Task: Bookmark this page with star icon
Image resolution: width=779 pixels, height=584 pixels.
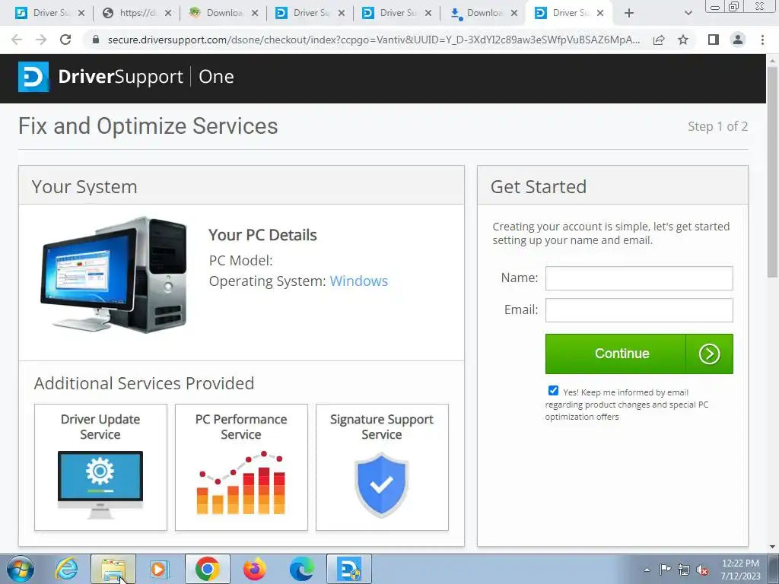Action: [683, 40]
